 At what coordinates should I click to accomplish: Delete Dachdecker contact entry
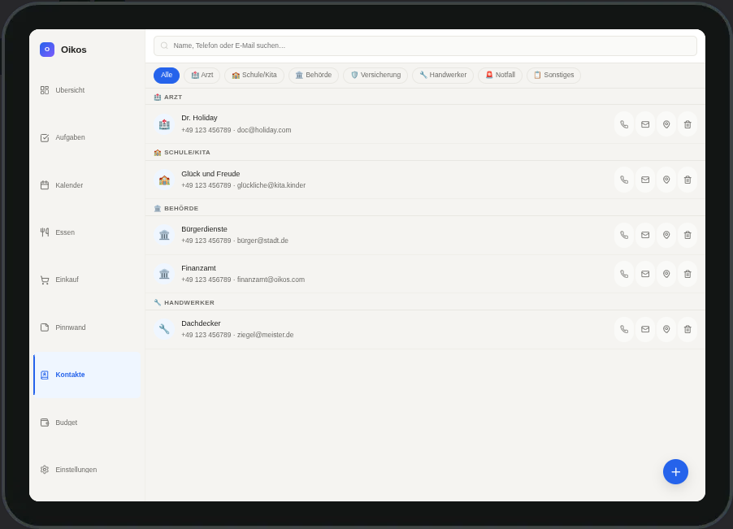pos(687,329)
